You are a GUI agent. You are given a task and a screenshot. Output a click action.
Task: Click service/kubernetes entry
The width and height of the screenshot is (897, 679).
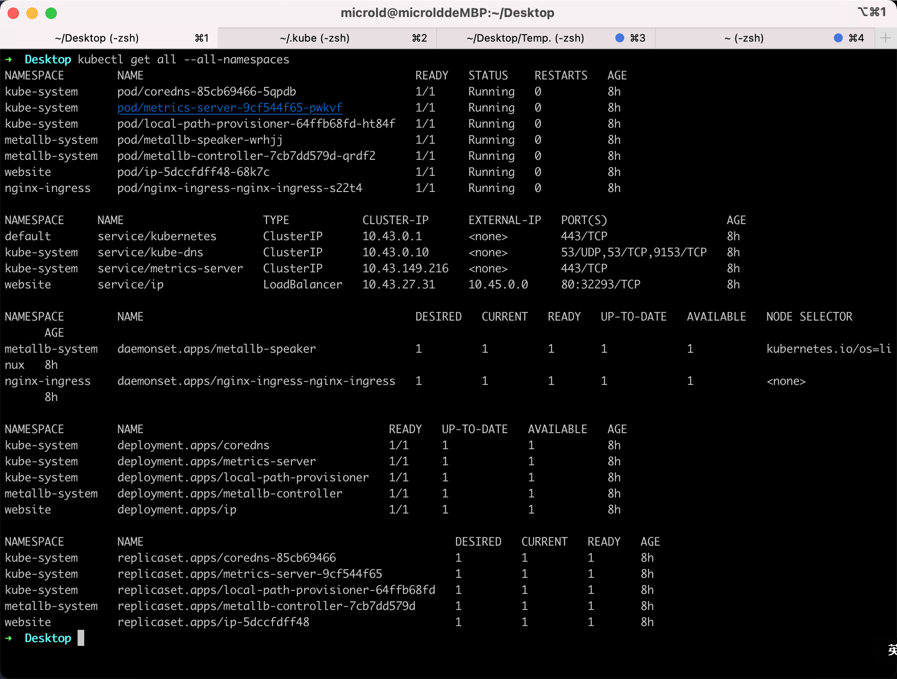click(157, 236)
